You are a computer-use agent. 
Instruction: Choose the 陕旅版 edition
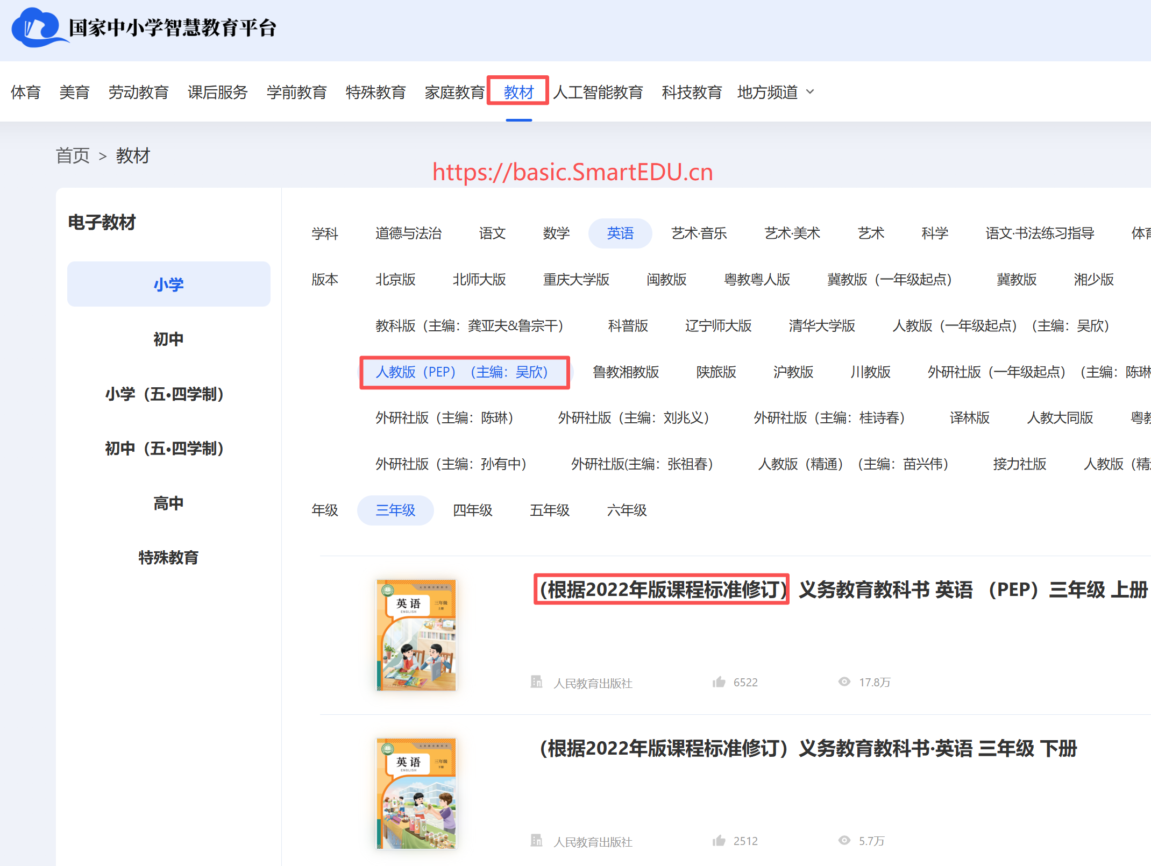pyautogui.click(x=716, y=372)
